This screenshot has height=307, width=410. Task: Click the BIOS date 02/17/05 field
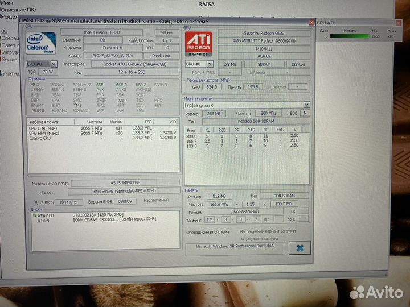[69, 202]
